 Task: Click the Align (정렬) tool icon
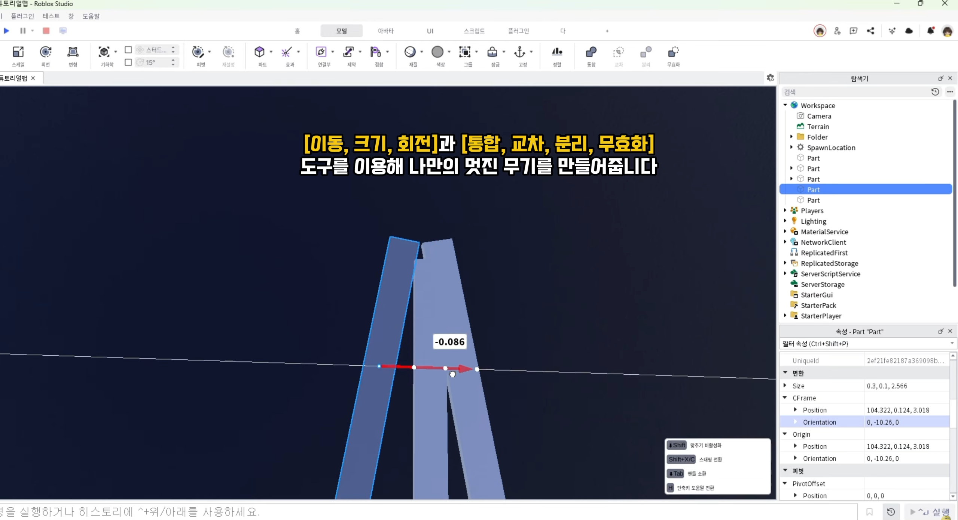(x=557, y=52)
